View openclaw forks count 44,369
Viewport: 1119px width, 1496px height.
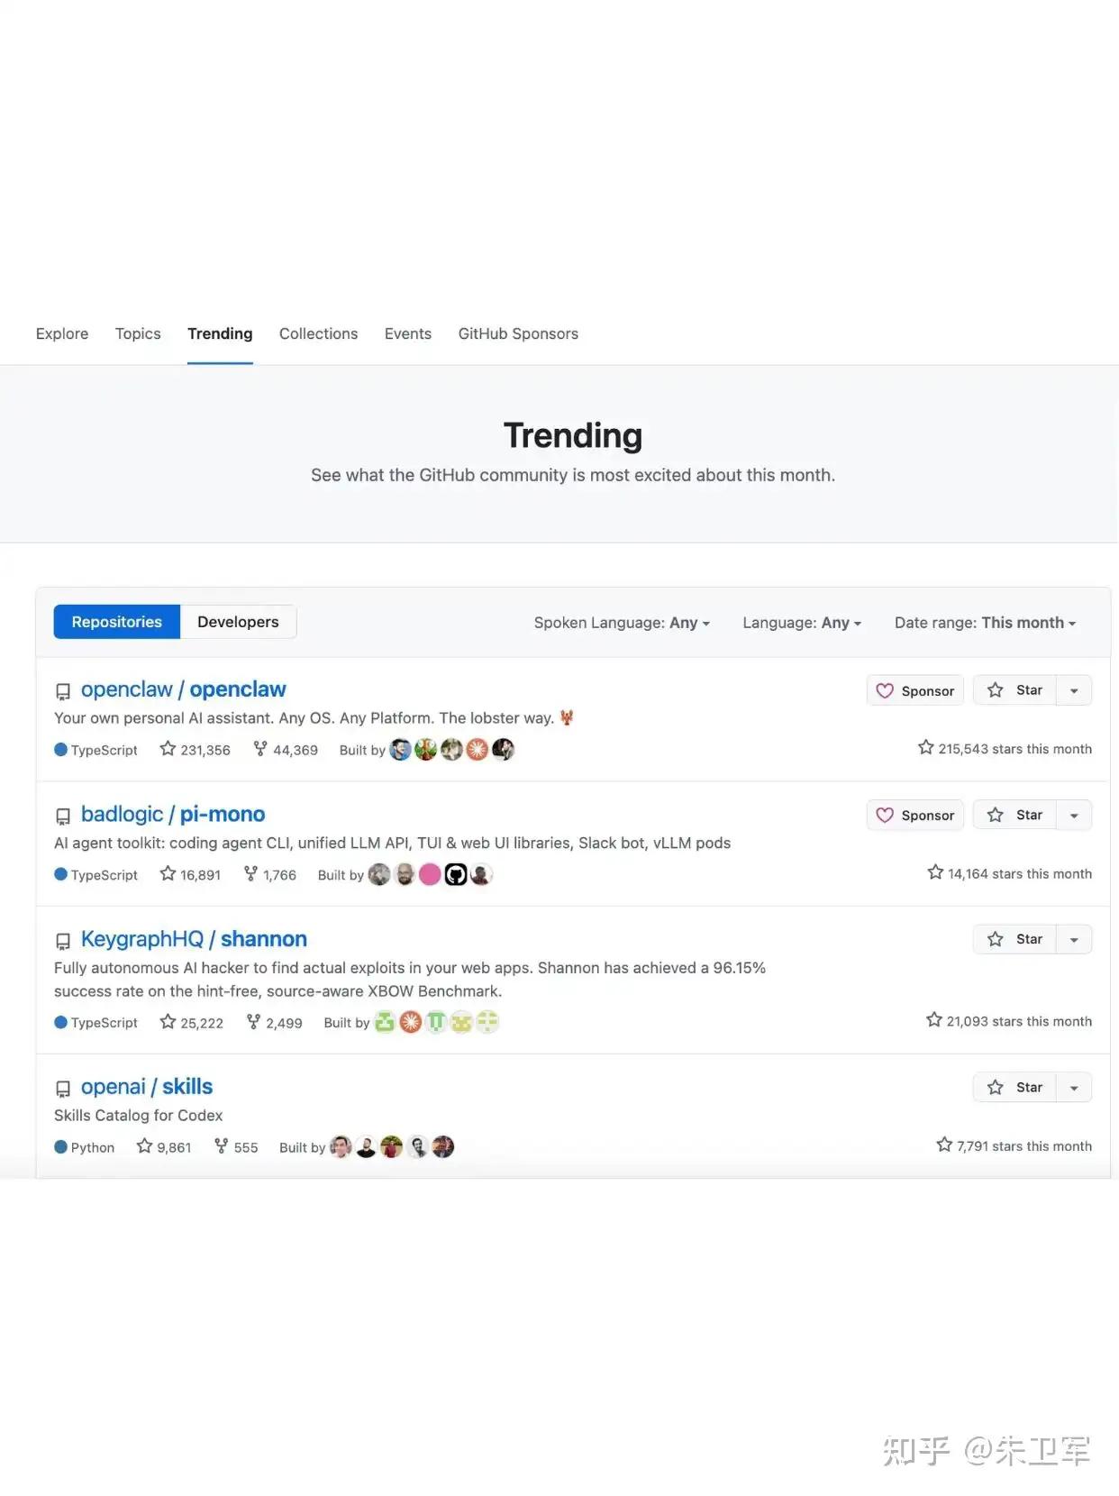click(286, 750)
